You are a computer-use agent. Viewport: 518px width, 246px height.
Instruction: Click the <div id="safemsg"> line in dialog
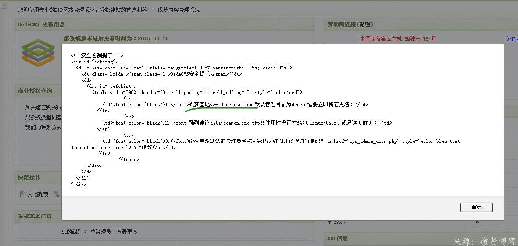[x=94, y=62]
